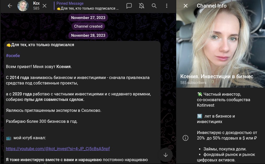Click 'Разбираю более 300 бизнесов в год.' line
The image size is (265, 164).
pyautogui.click(x=42, y=121)
